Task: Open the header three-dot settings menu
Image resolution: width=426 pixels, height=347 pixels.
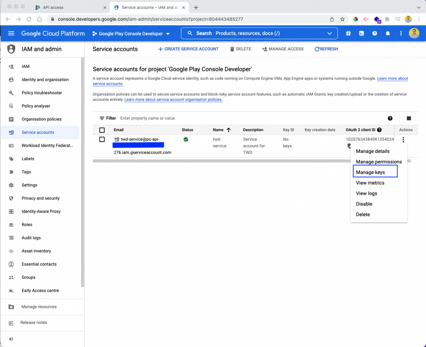Action: point(401,33)
